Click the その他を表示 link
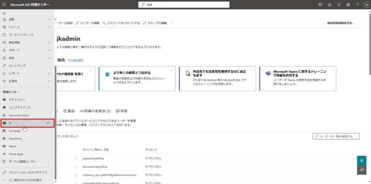Screen dimensions: 371x184 click(76, 61)
